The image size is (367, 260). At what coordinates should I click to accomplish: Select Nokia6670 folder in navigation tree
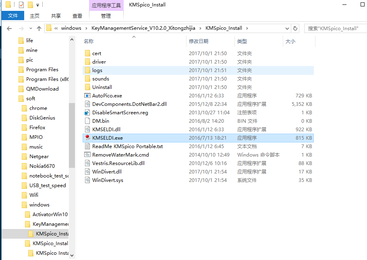click(x=42, y=166)
